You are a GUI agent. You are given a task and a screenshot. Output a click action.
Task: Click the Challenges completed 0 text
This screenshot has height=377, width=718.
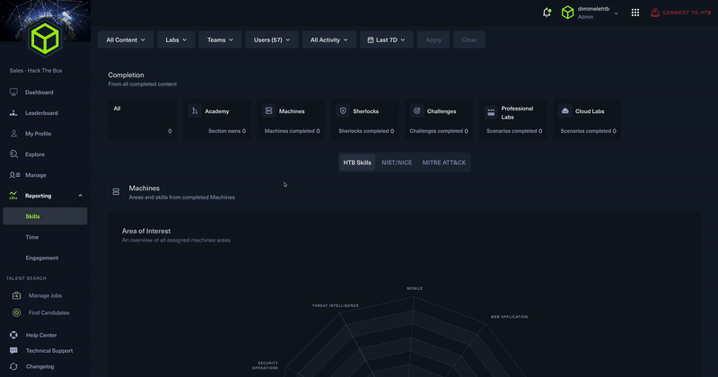[x=439, y=131]
